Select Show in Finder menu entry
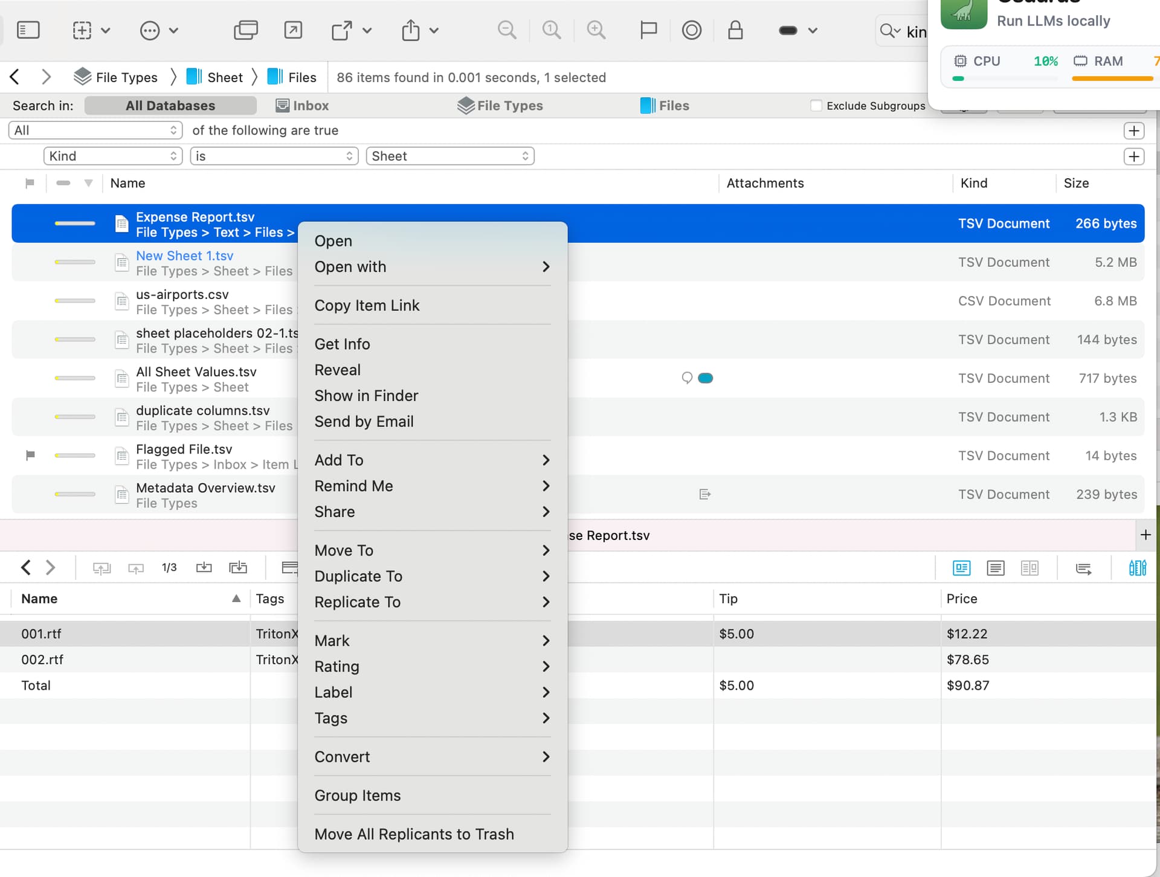This screenshot has width=1160, height=877. click(x=366, y=396)
